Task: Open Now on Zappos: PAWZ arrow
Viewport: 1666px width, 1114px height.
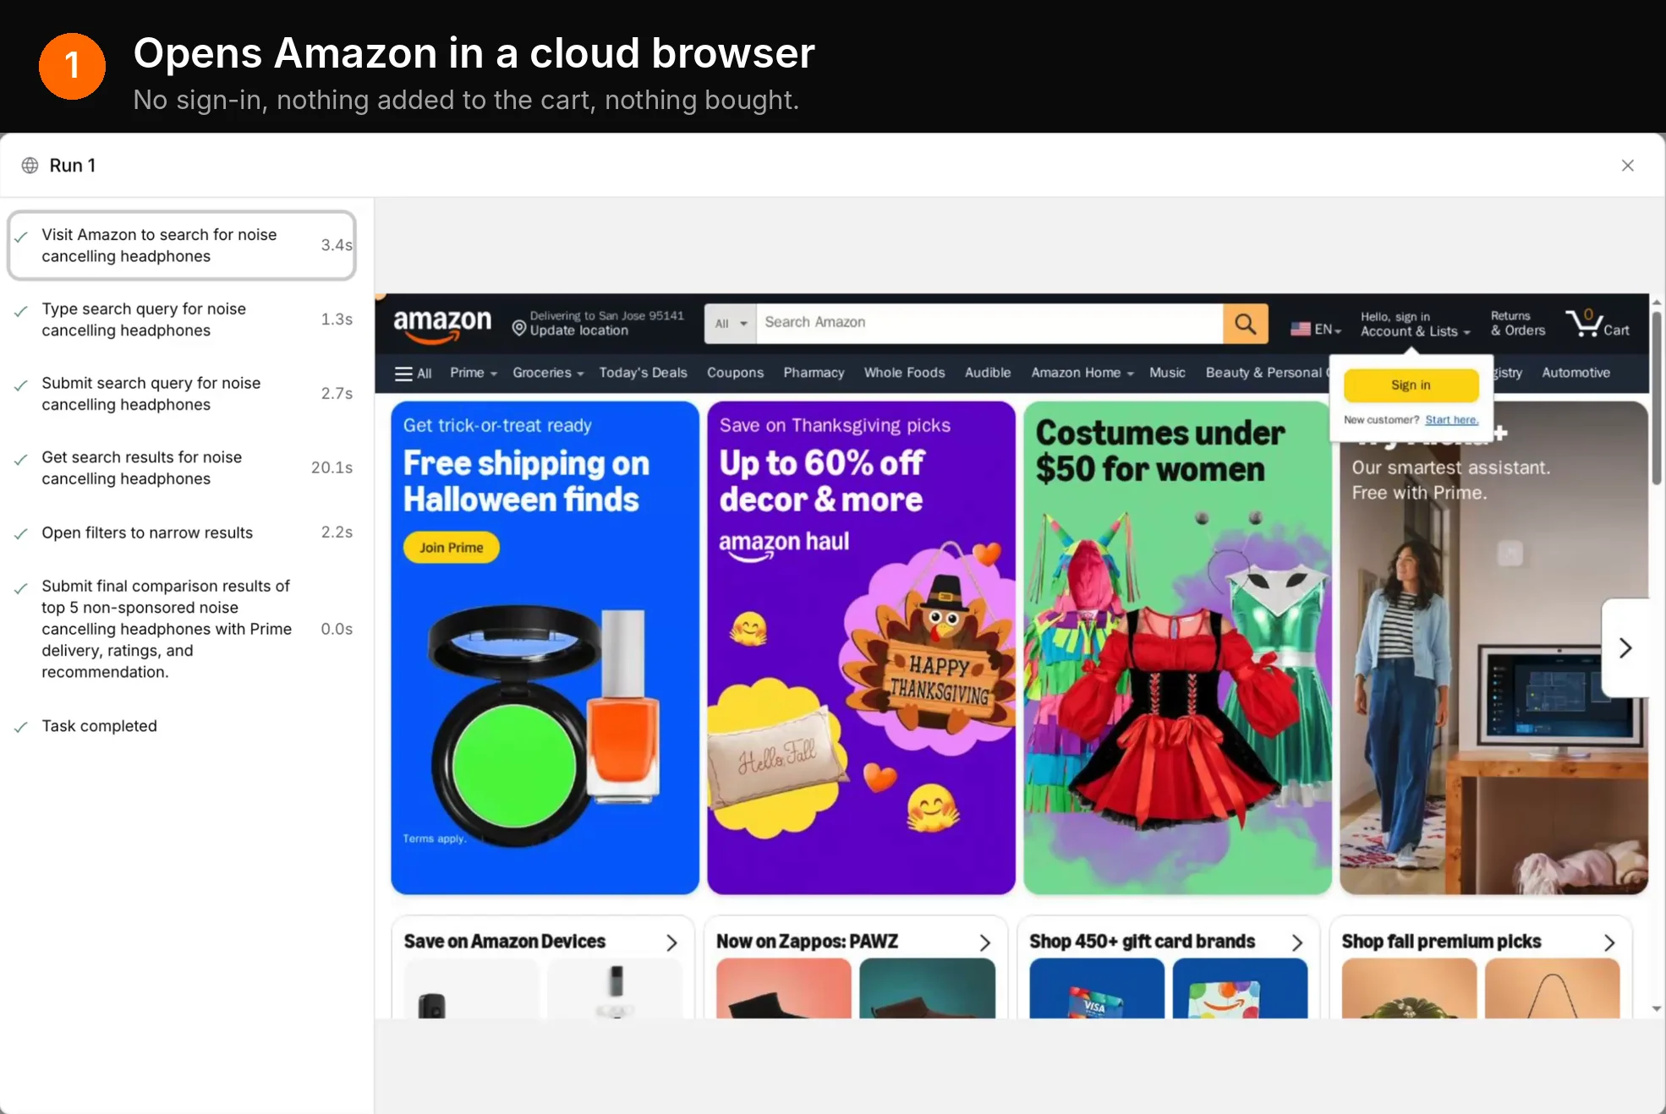Action: point(984,942)
